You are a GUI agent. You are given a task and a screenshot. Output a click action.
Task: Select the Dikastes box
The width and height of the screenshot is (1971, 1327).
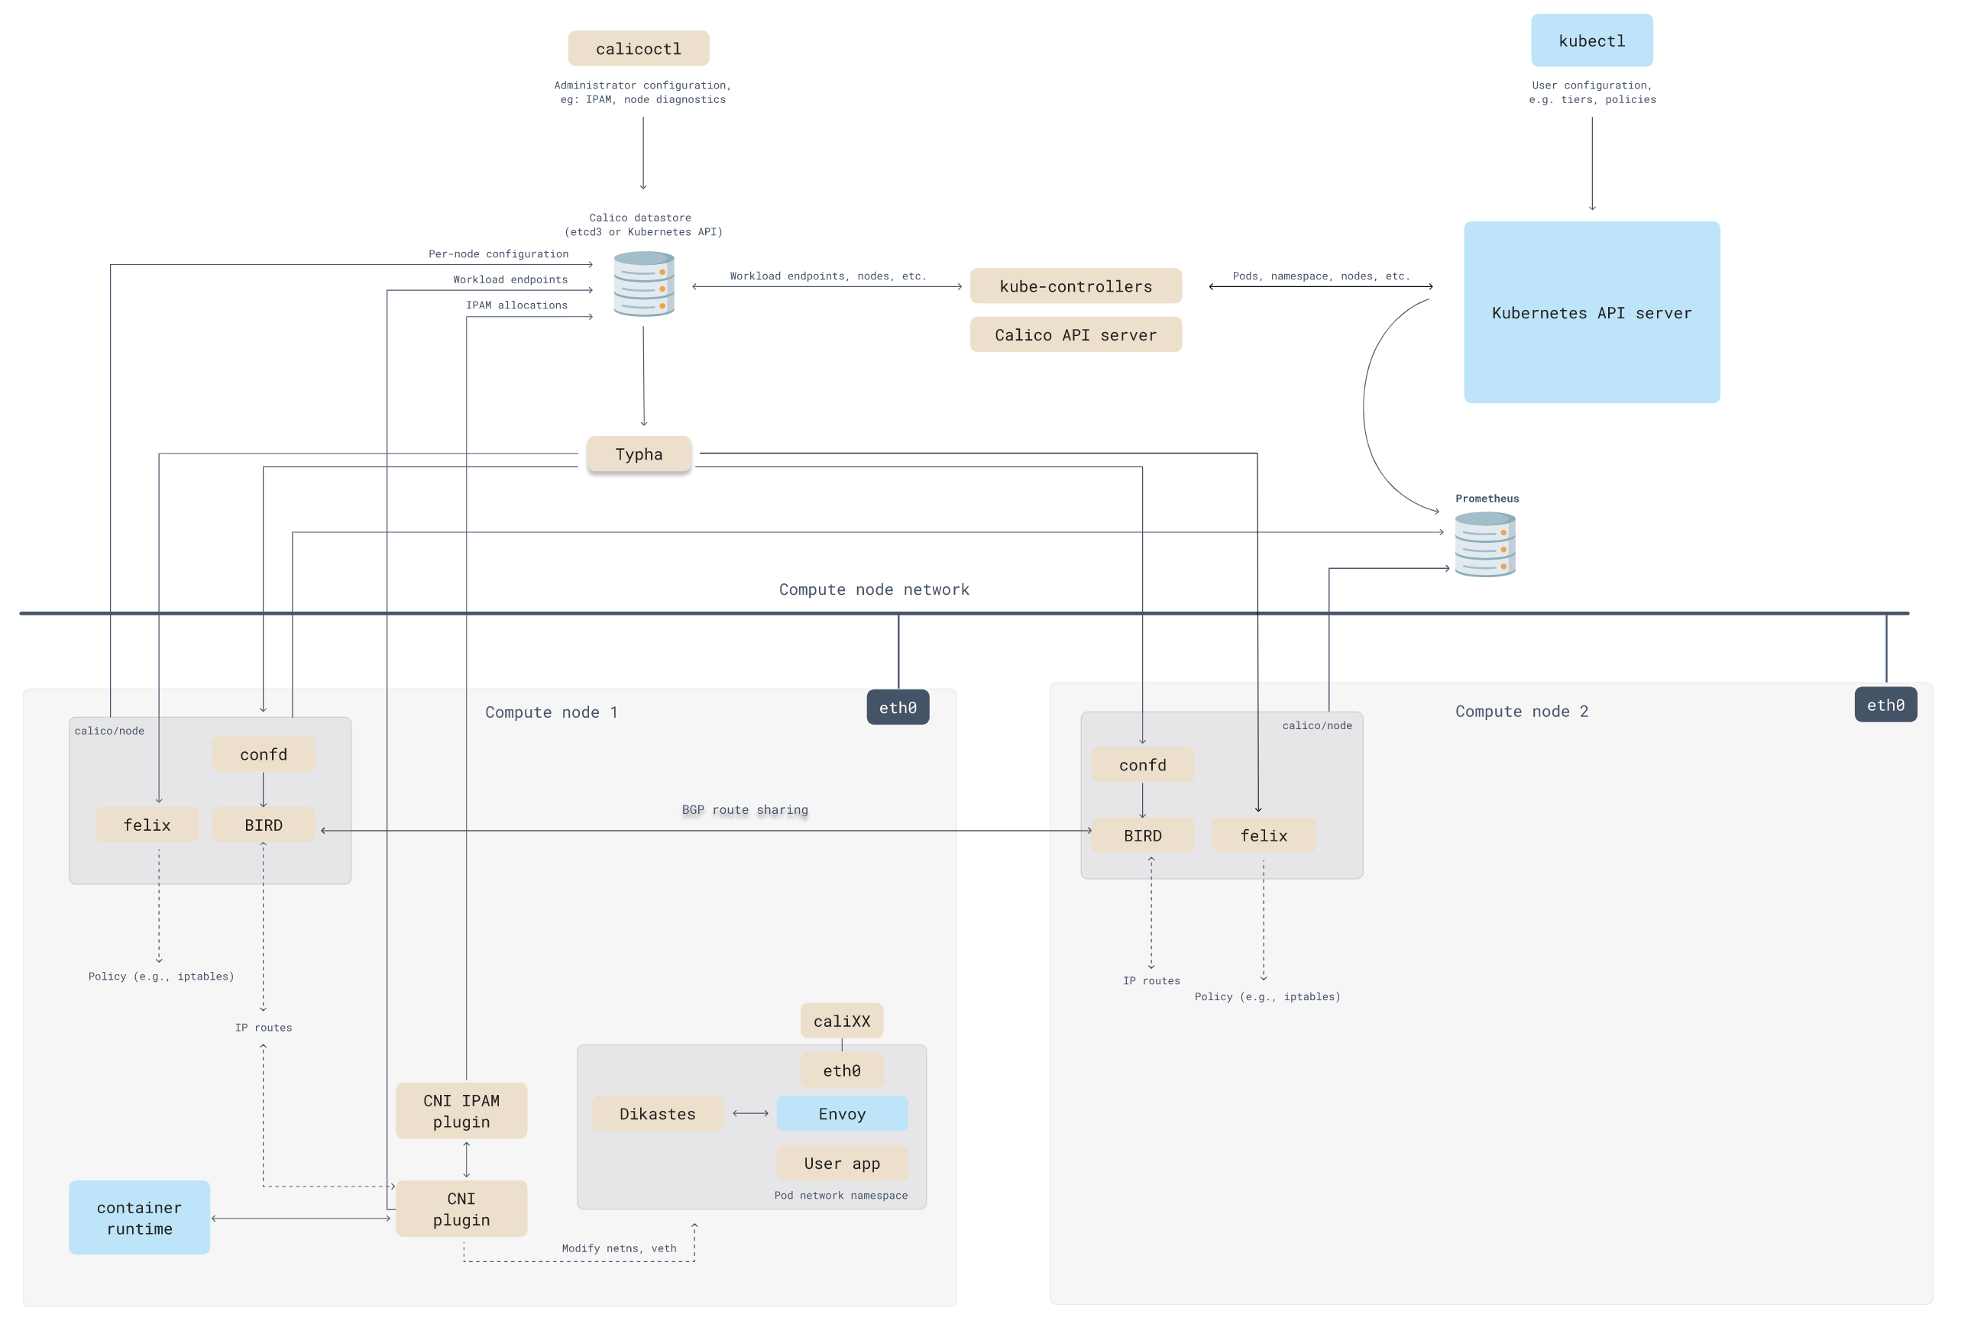click(657, 1114)
